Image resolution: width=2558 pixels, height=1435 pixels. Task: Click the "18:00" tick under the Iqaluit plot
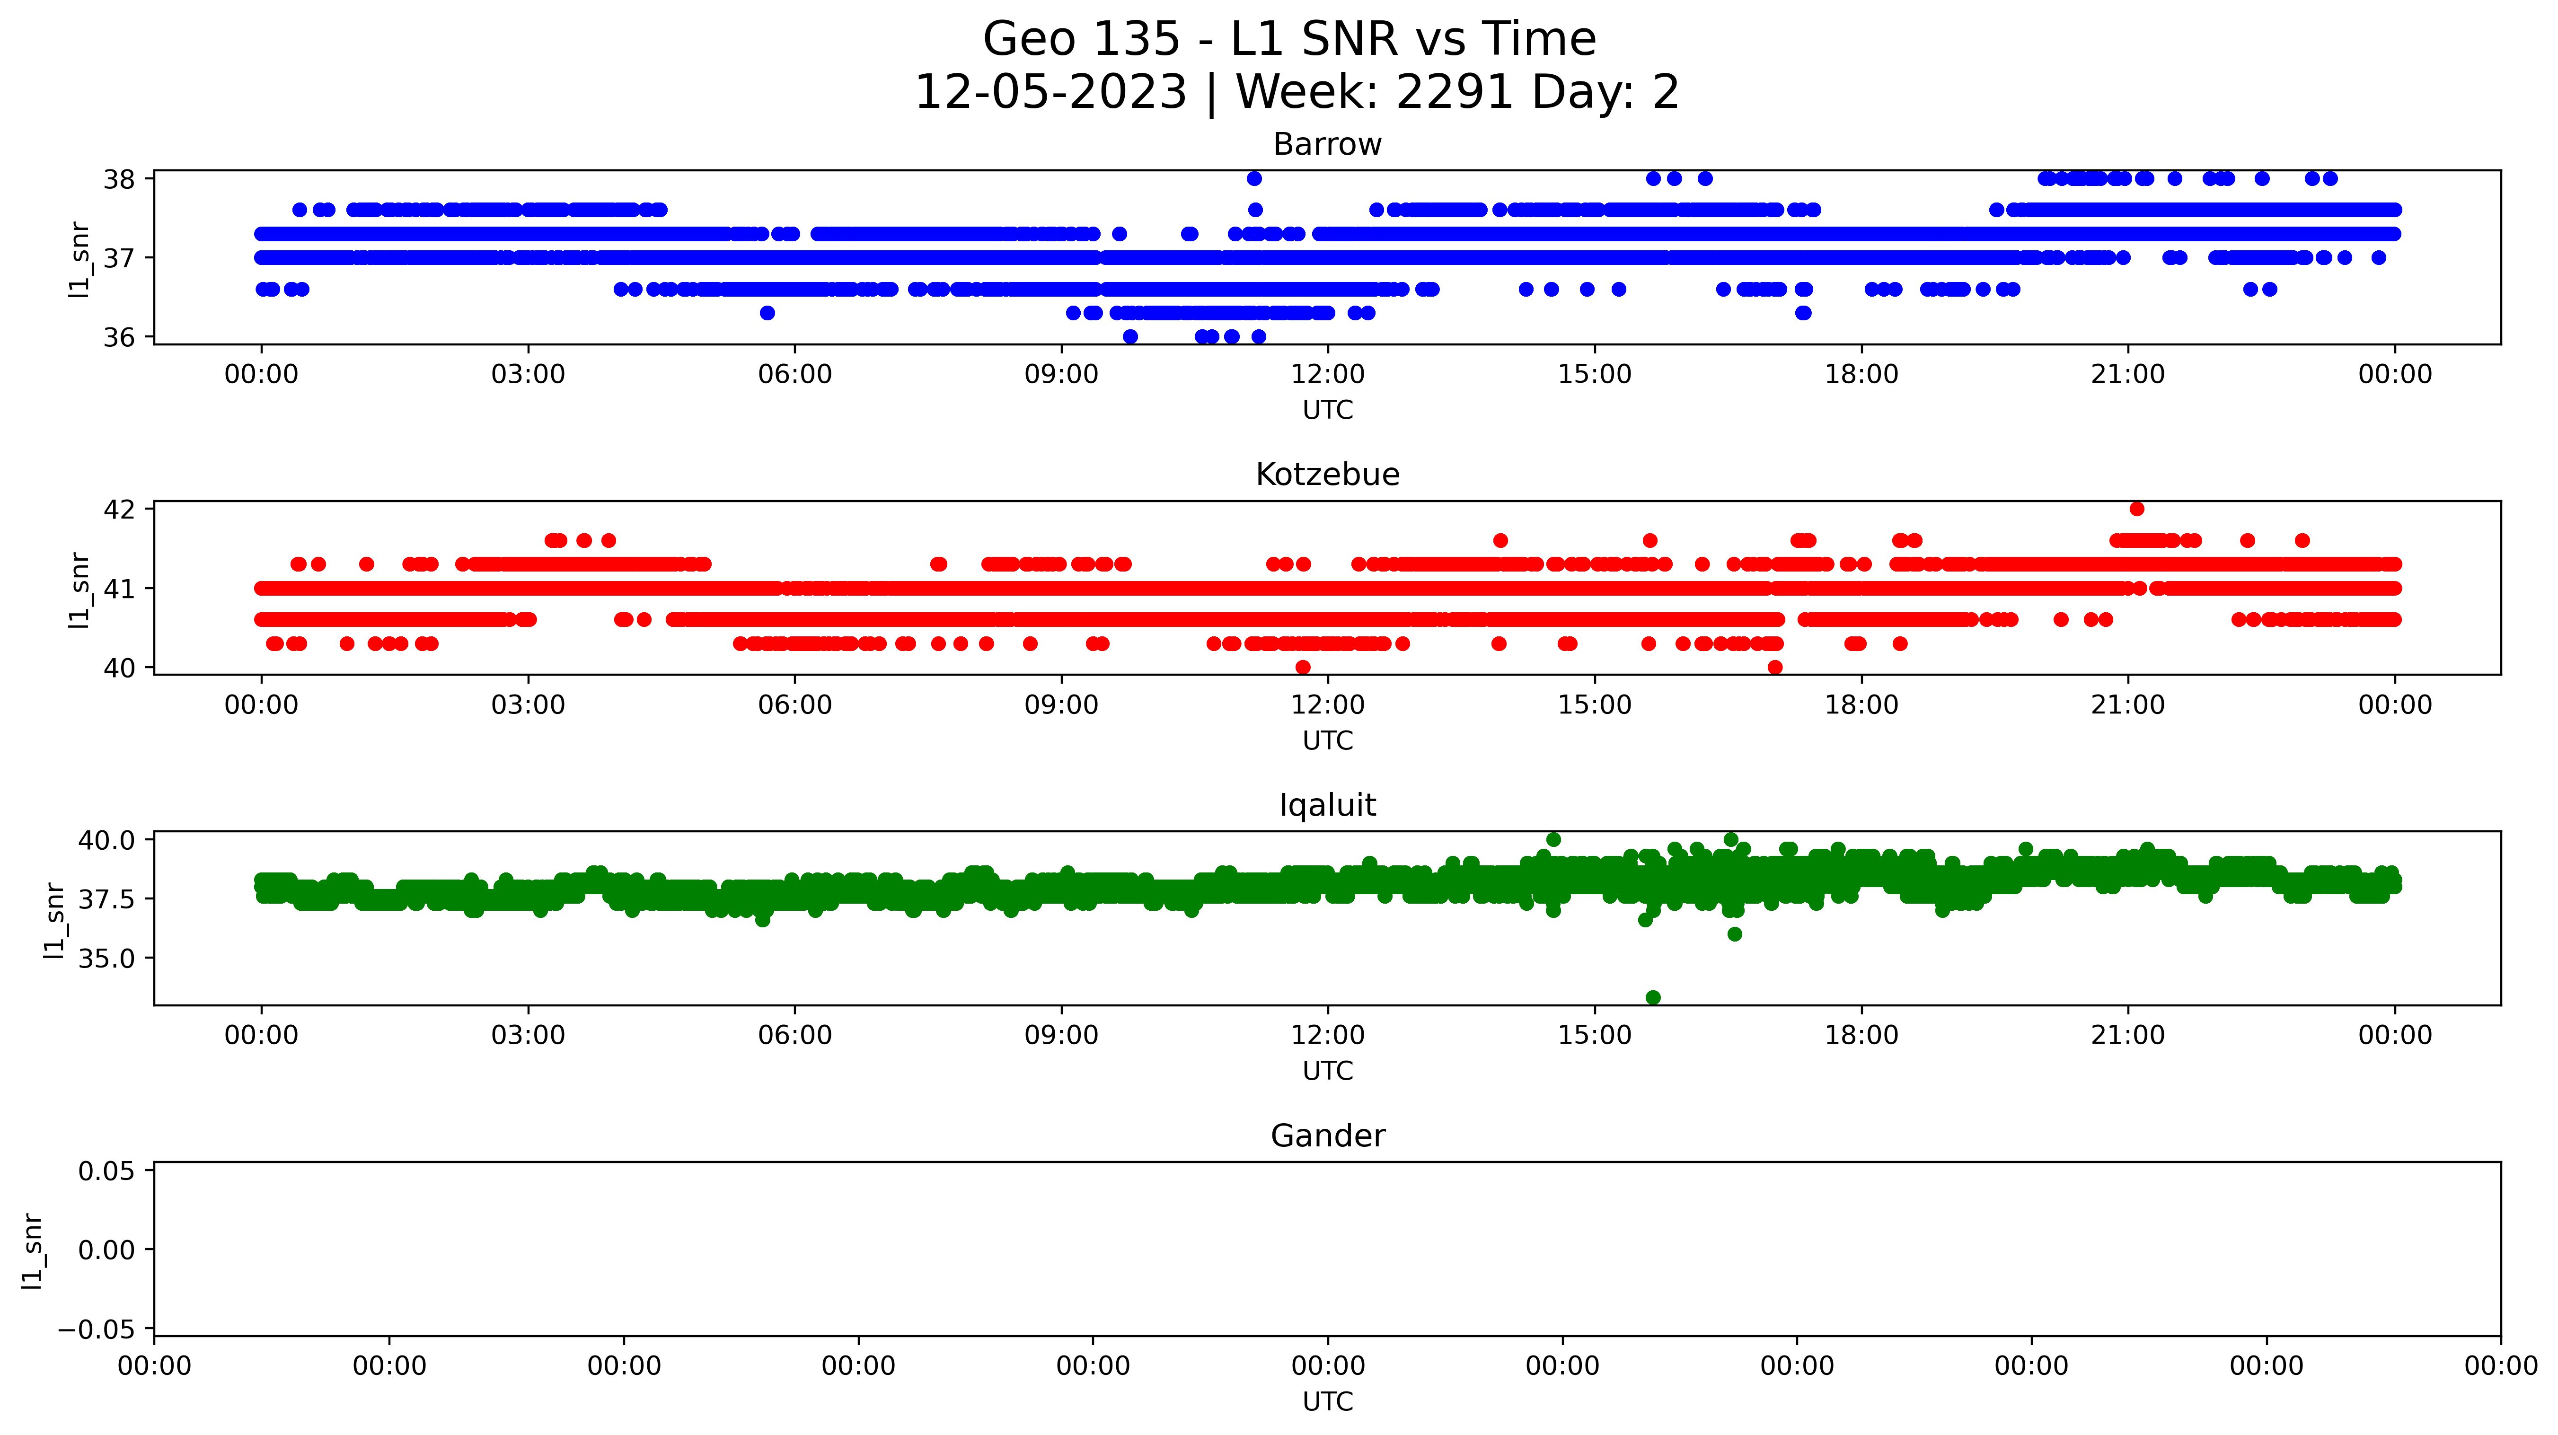tap(1861, 1036)
